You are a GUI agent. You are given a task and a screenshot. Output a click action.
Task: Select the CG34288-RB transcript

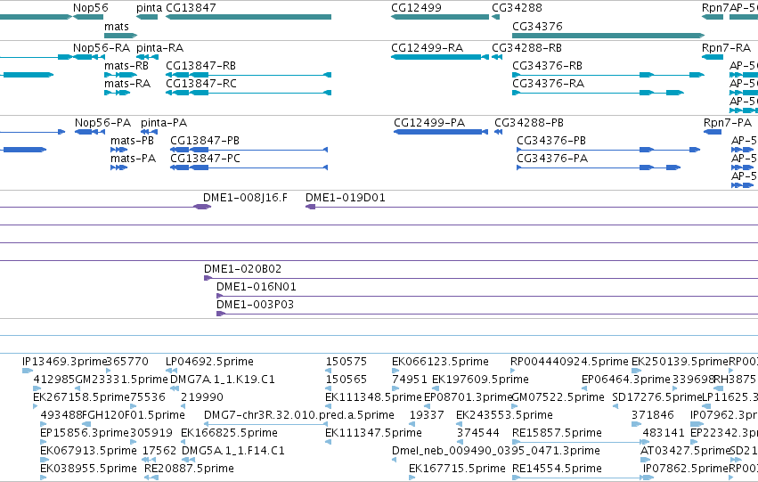tap(497, 57)
